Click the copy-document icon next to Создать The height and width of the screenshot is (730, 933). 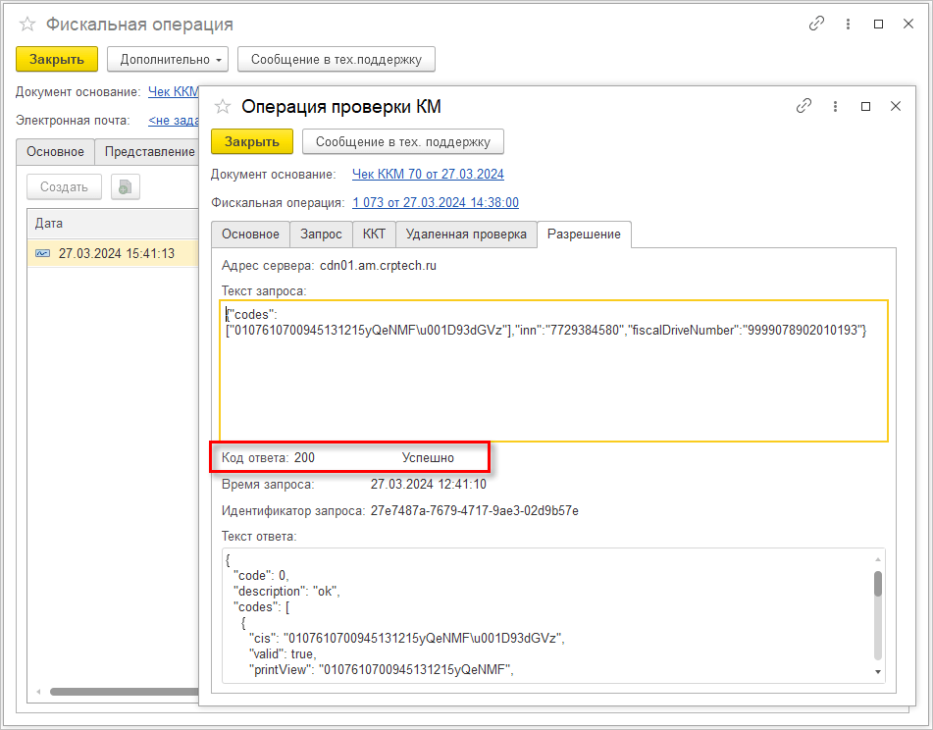click(x=125, y=186)
